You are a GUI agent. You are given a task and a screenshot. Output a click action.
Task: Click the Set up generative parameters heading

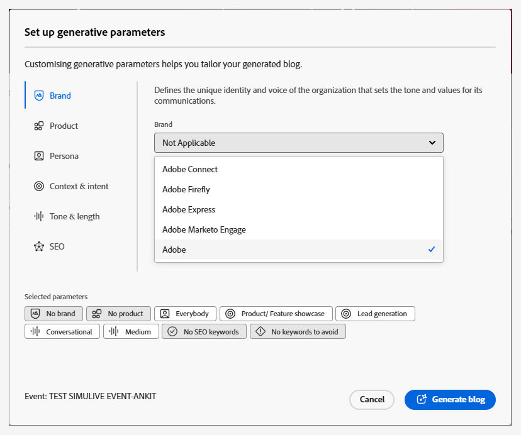pos(94,32)
